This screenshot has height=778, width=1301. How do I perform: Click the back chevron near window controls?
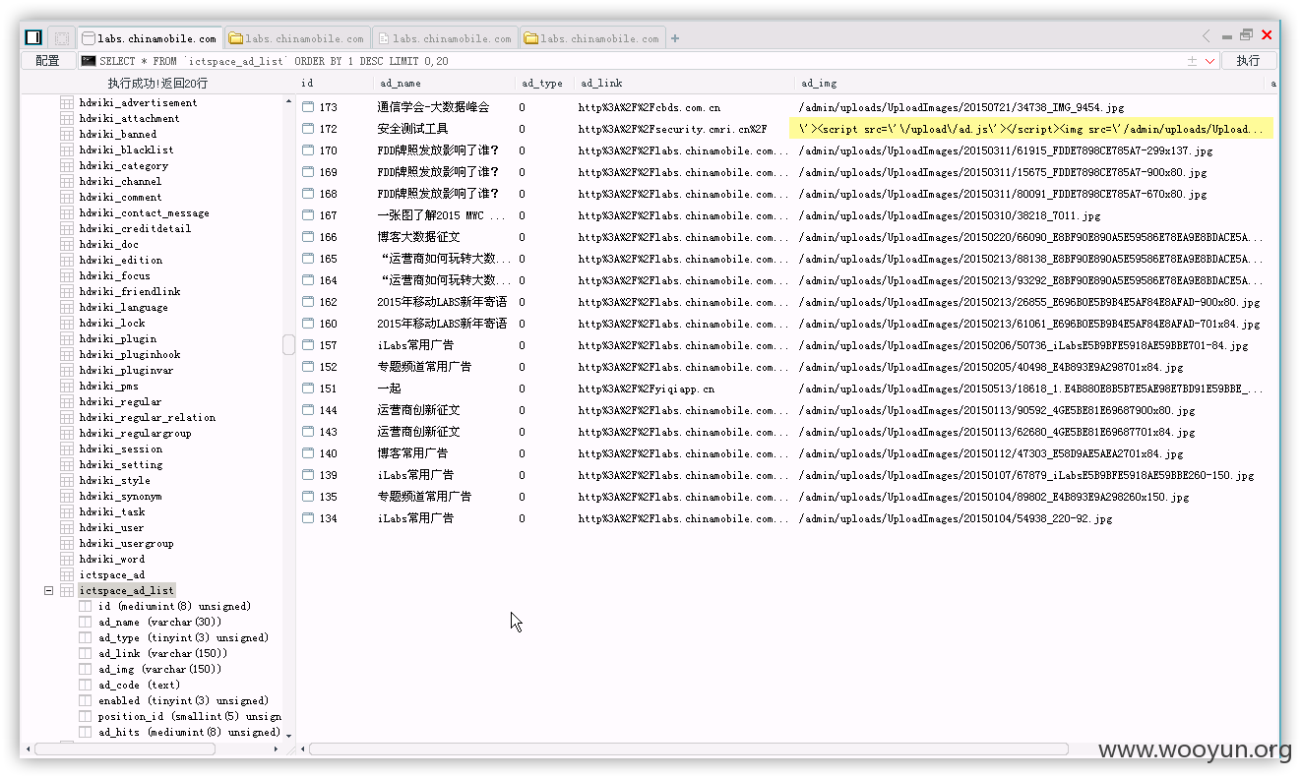(x=1207, y=36)
